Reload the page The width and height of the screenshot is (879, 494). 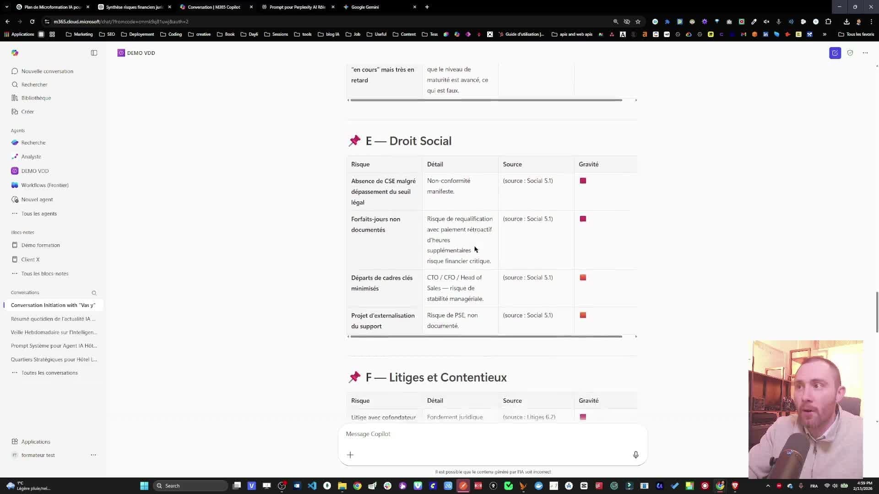coord(32,21)
